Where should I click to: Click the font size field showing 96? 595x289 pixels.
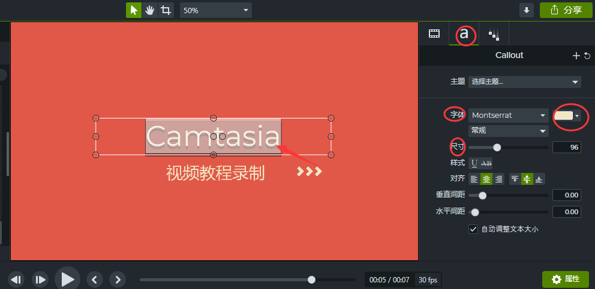[x=567, y=147]
